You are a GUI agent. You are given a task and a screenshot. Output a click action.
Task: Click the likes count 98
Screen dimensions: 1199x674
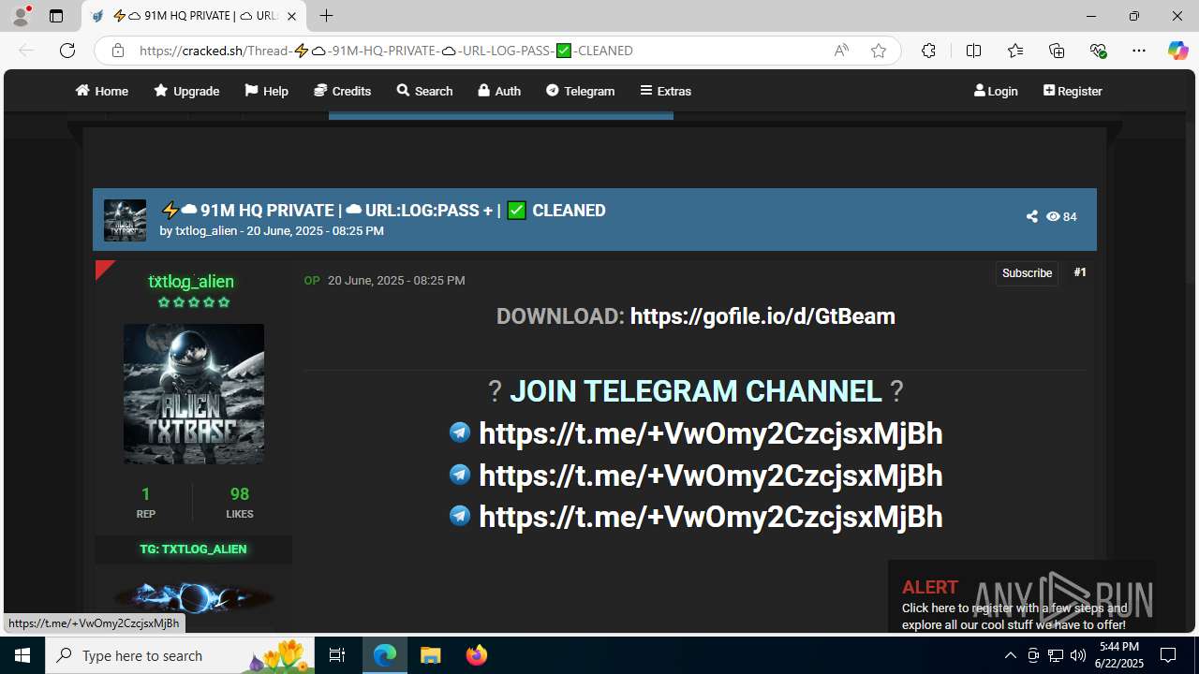pyautogui.click(x=239, y=493)
